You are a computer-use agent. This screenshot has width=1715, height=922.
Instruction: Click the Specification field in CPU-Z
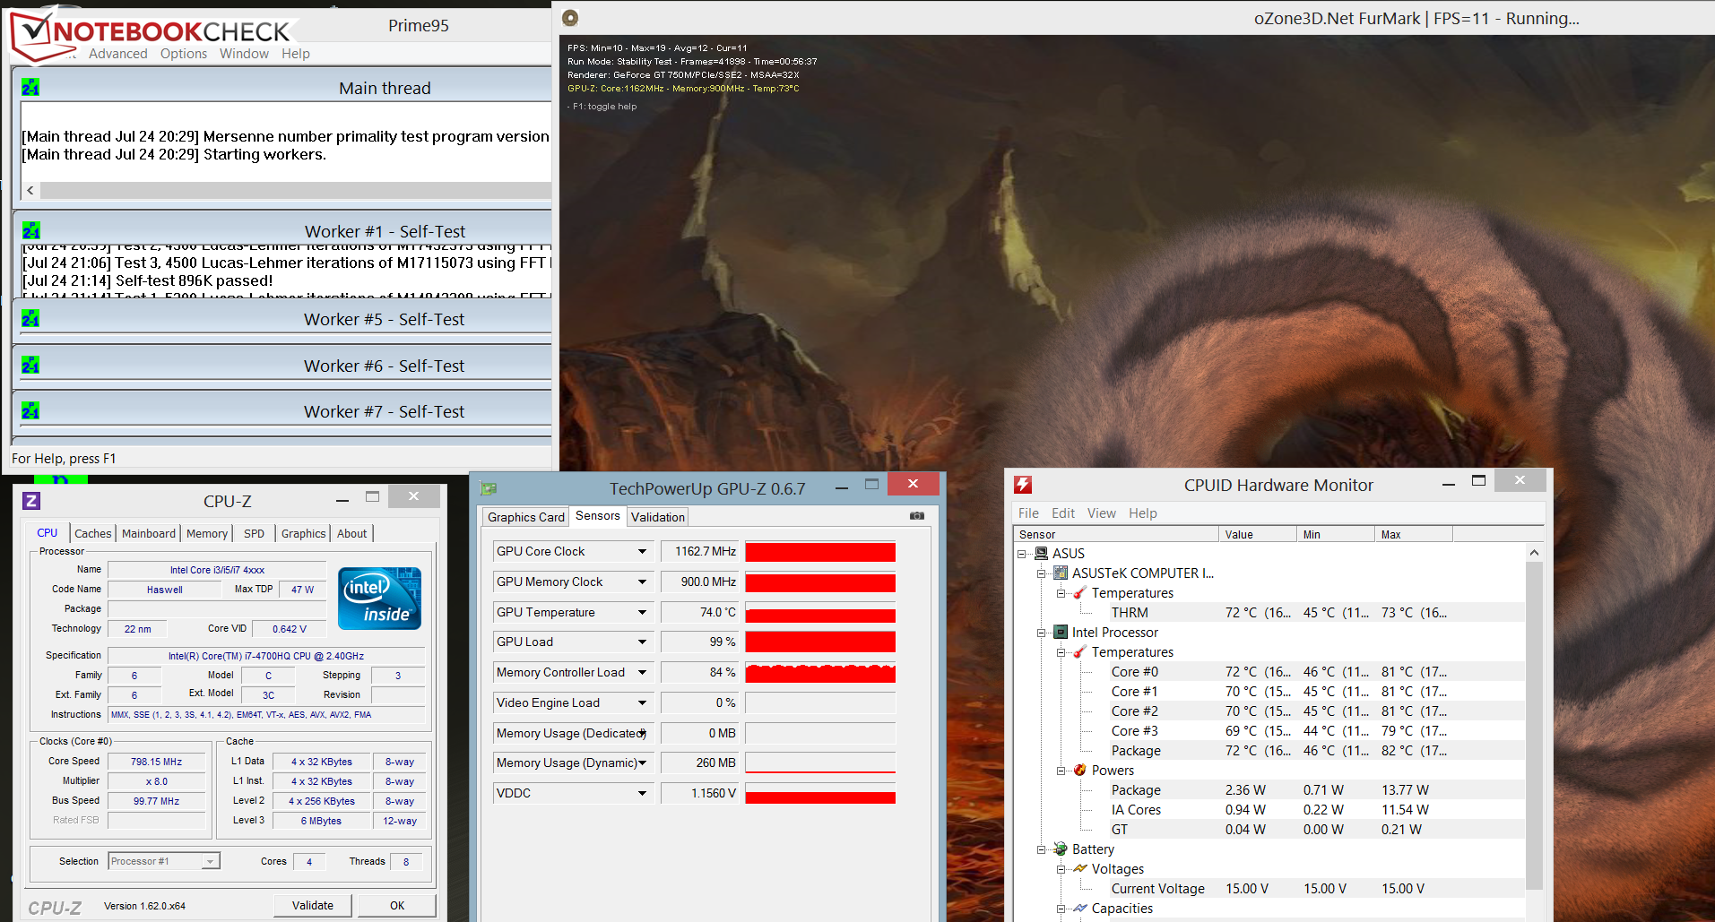266,656
